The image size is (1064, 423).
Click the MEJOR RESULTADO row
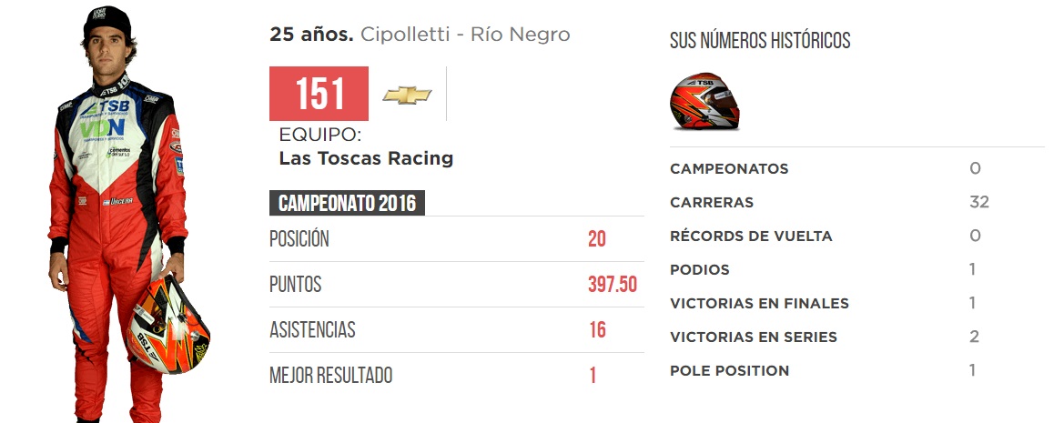pos(457,375)
